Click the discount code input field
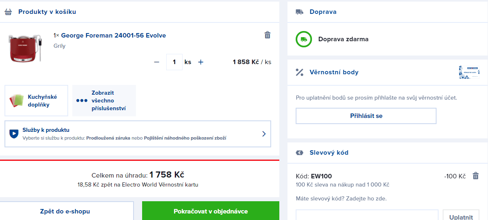 coord(366,216)
